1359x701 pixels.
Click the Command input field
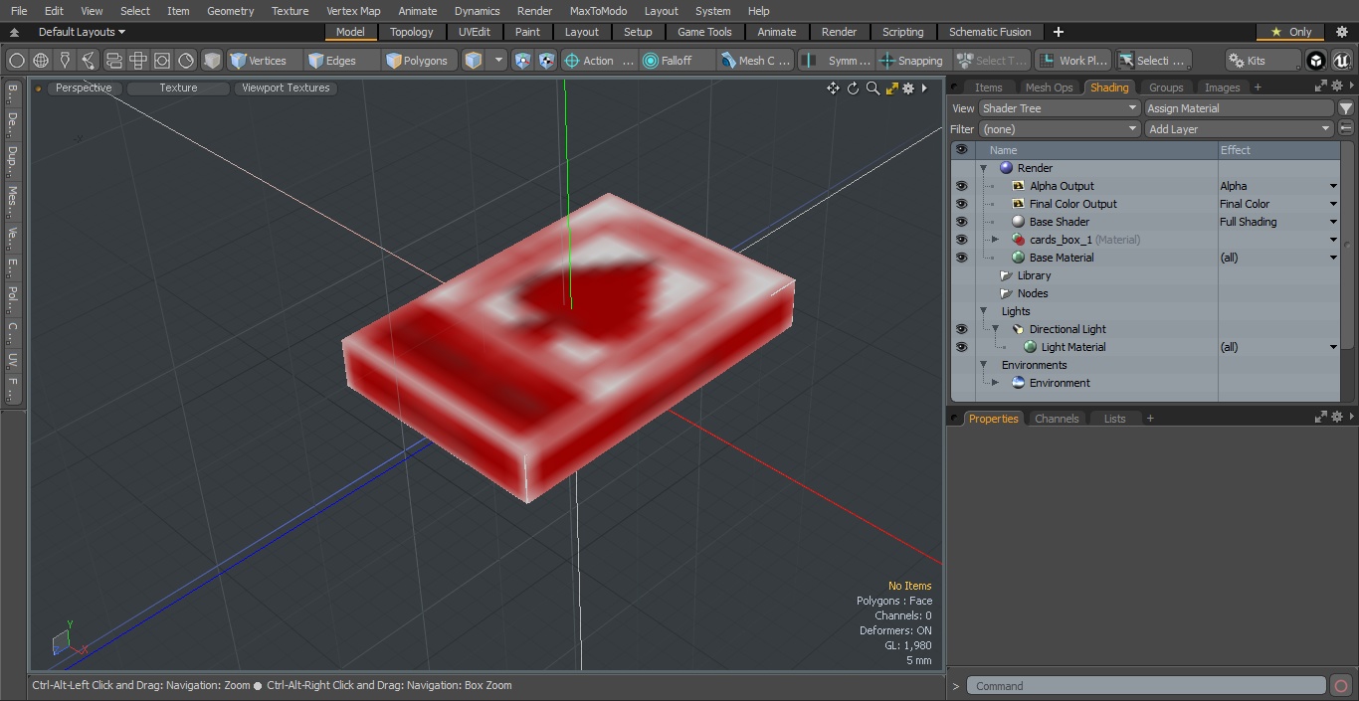1146,686
